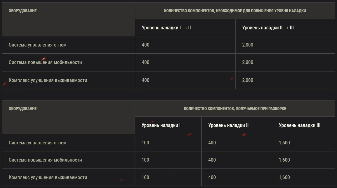Click the "Уровень наладки II" header in disassembly table
This screenshot has height=188, width=337.
pyautogui.click(x=228, y=125)
